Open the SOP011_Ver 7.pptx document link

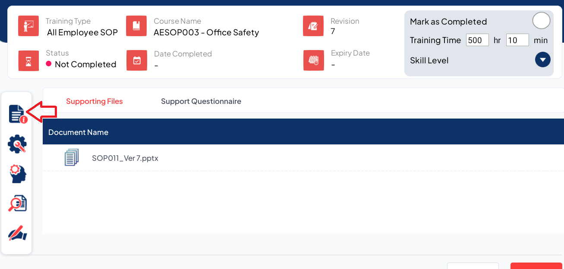coord(125,158)
